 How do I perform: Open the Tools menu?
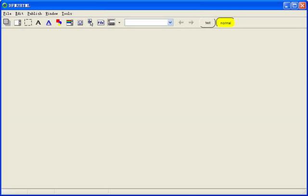coord(67,13)
